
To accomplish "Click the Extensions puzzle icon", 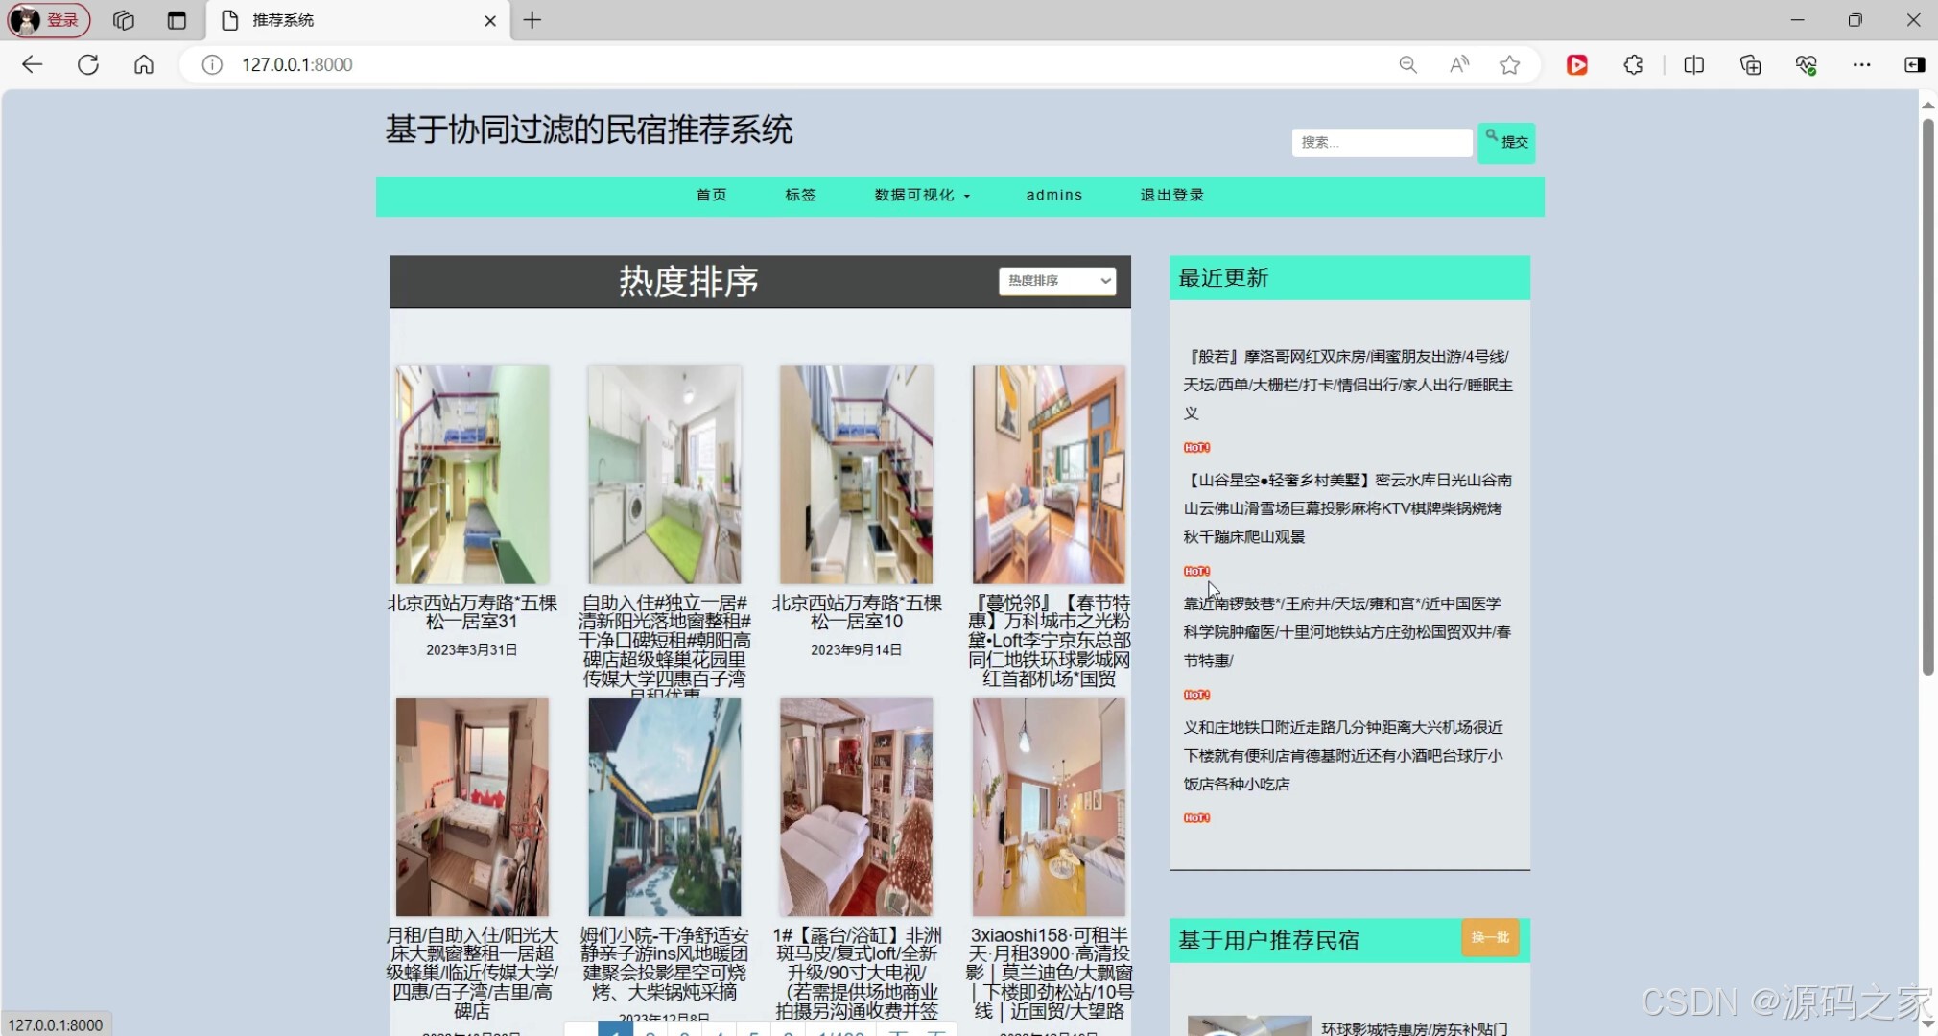I will point(1633,64).
